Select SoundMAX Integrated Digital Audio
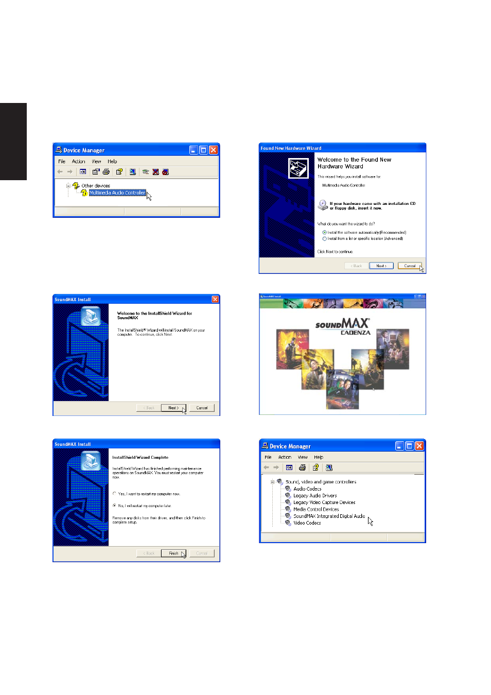491x695 pixels. 329,516
